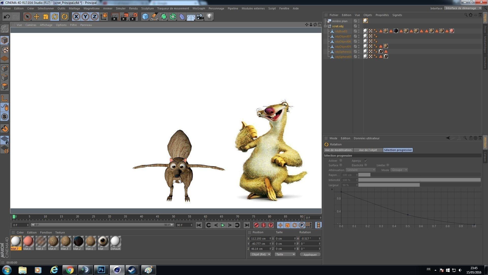This screenshot has width=488, height=275.
Task: Toggle the Aperçu checkbox
Action: (x=366, y=161)
